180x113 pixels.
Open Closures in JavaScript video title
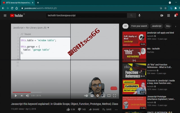161,82
